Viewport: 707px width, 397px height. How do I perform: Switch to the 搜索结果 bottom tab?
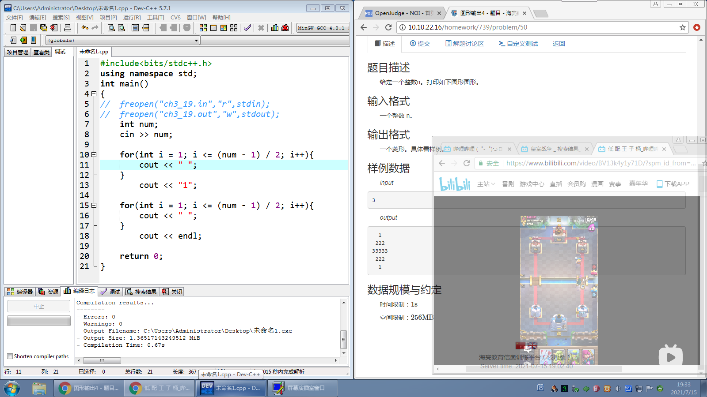click(x=141, y=292)
